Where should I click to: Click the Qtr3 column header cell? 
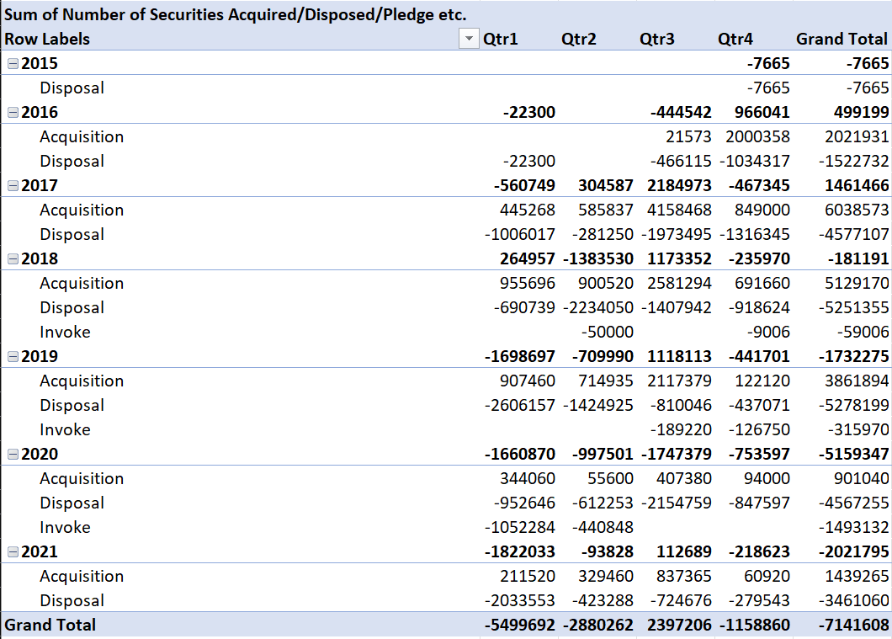[657, 39]
